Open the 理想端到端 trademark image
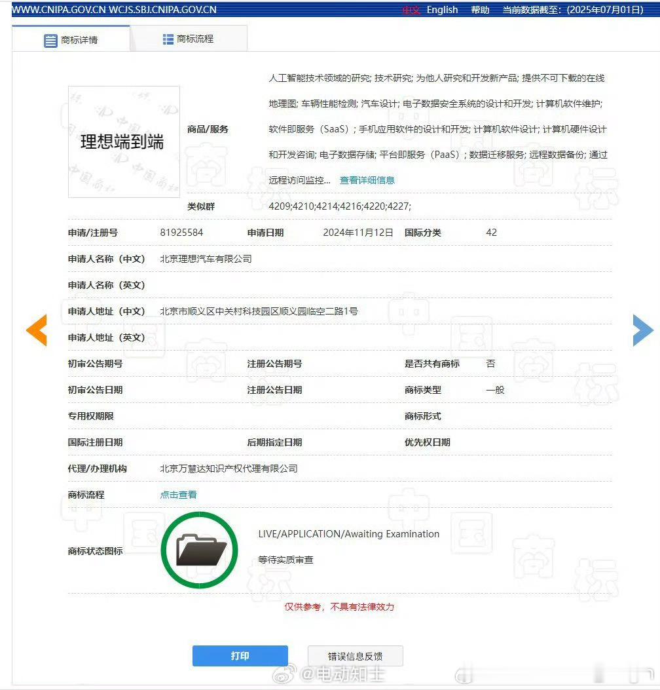The width and height of the screenshot is (660, 690). point(124,142)
